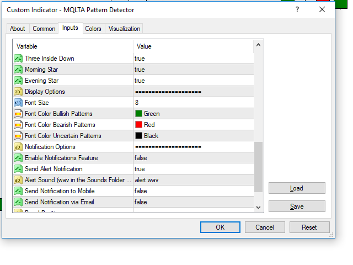The image size is (353, 265).
Task: Click the Red swatch for bearish patterns
Action: pyautogui.click(x=138, y=125)
